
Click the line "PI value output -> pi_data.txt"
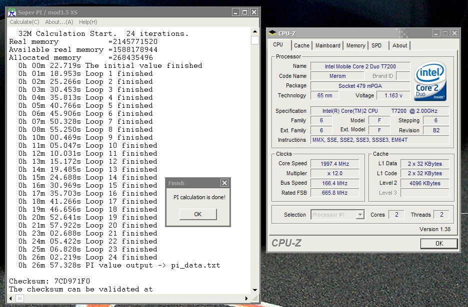[x=119, y=265]
